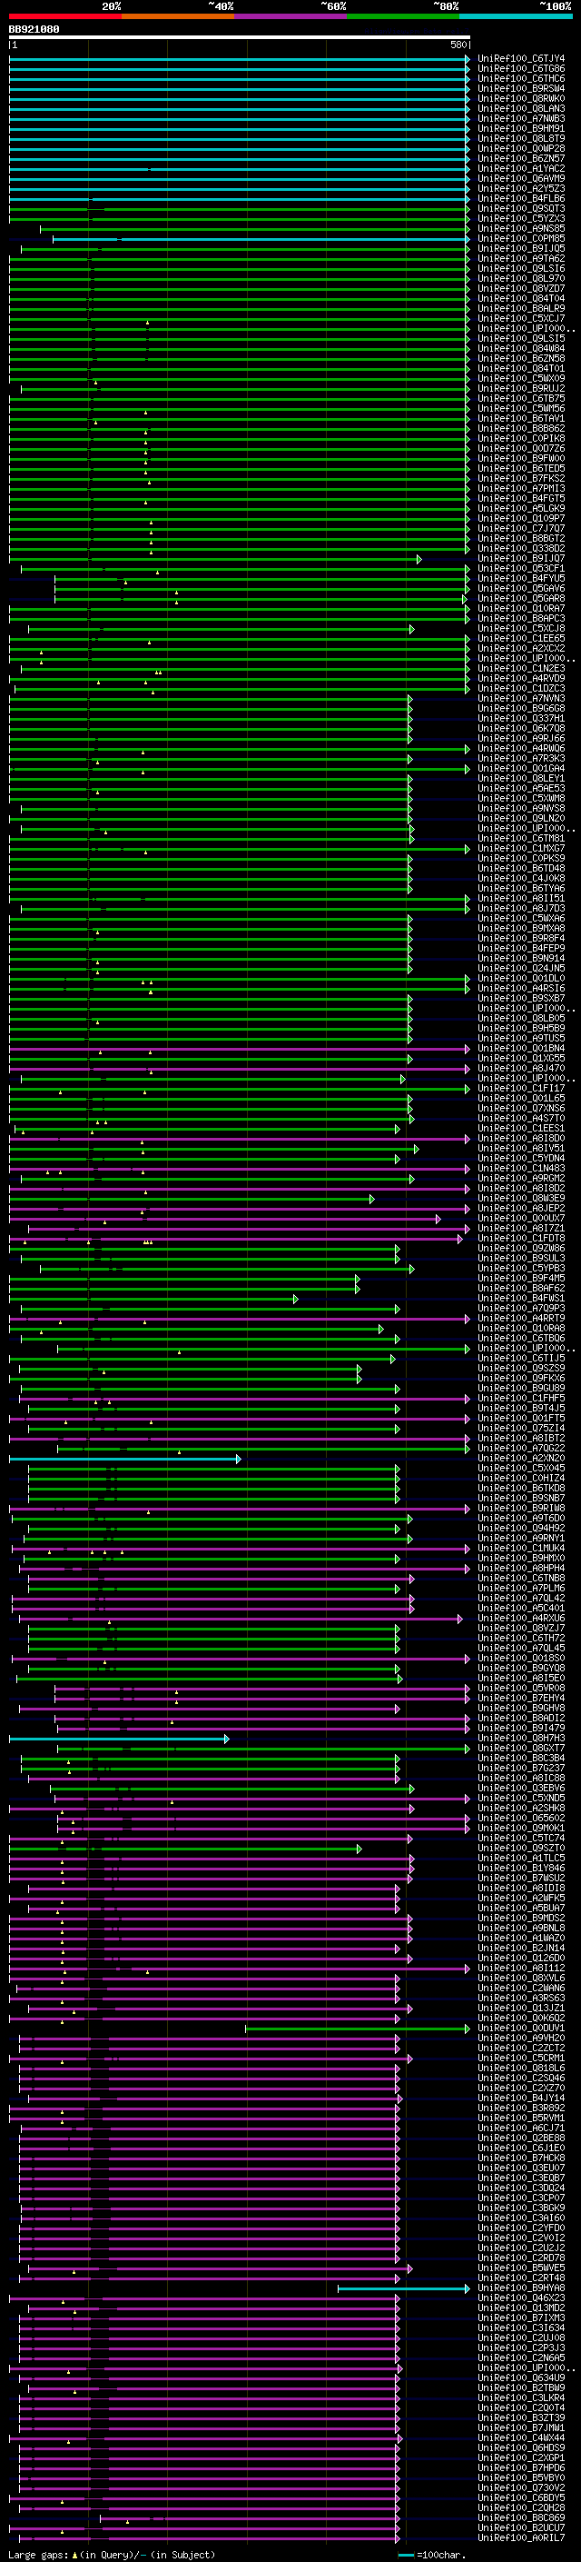Select label UniRef100_Q8W3E9
Image resolution: width=581 pixels, height=2562 pixels.
521,1199
